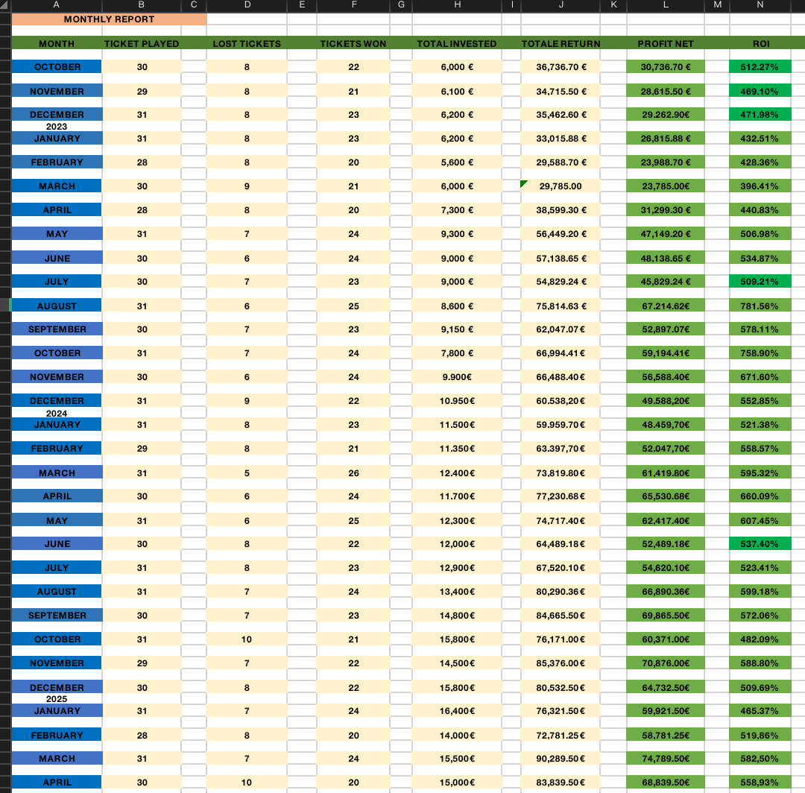Select column H header
805x793 pixels.
coord(457,4)
